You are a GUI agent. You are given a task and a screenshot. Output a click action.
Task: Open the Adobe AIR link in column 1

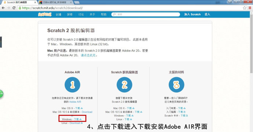point(75,102)
